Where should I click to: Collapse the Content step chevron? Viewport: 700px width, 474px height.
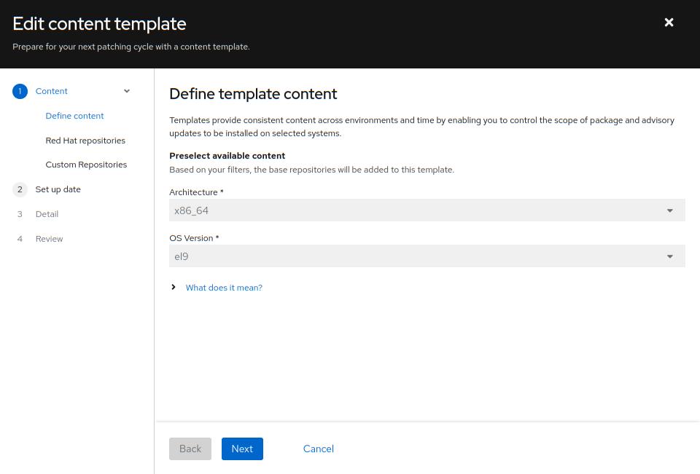tap(127, 91)
